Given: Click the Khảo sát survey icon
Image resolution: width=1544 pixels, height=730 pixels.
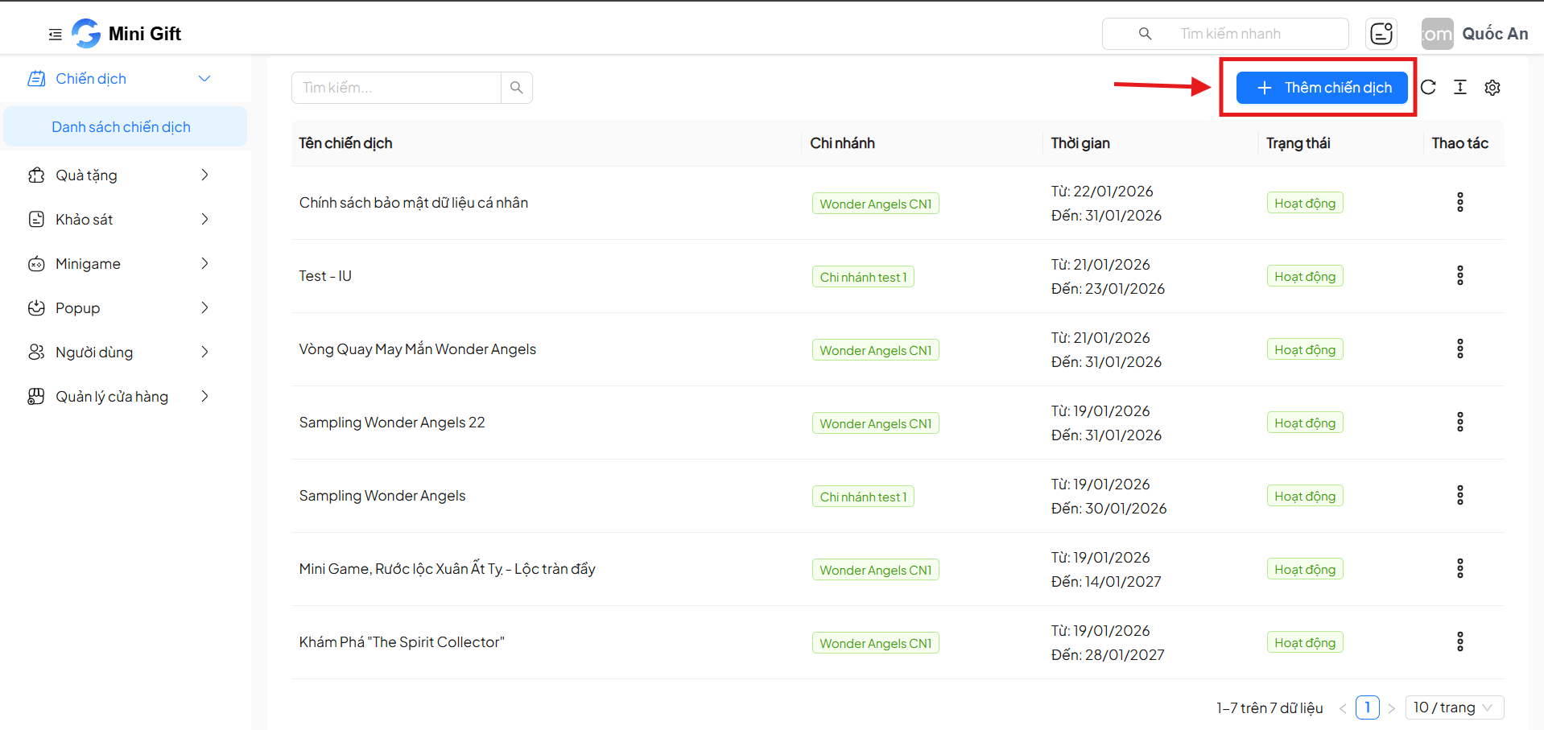Looking at the screenshot, I should click(x=36, y=220).
